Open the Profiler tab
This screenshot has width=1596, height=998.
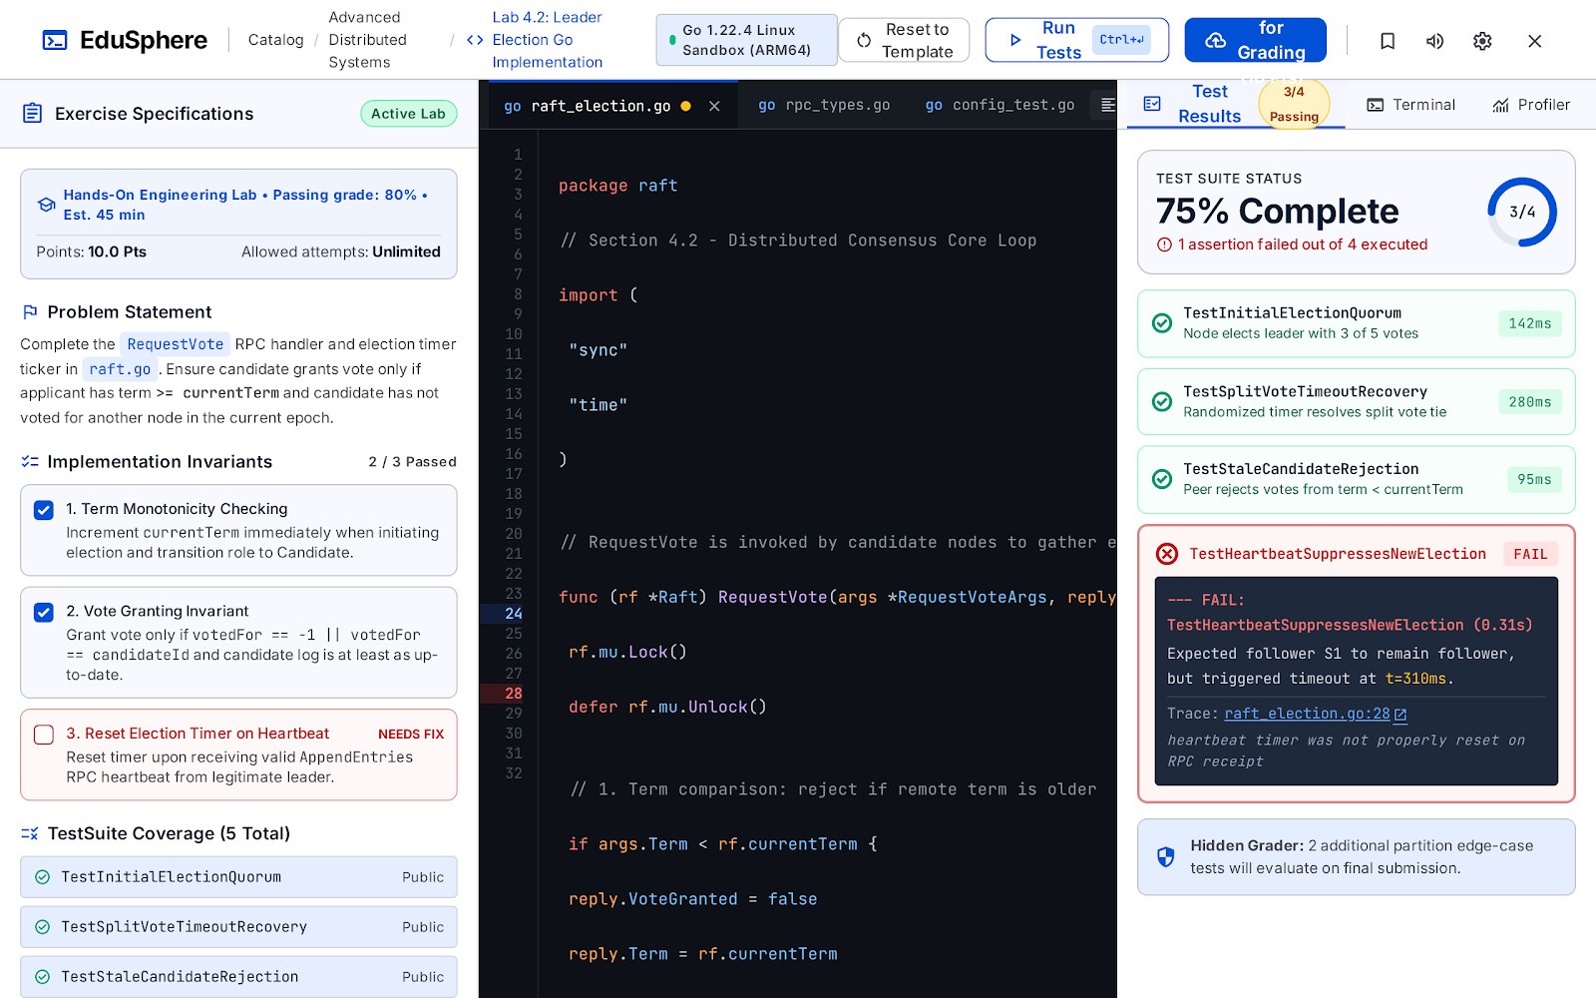pyautogui.click(x=1531, y=105)
